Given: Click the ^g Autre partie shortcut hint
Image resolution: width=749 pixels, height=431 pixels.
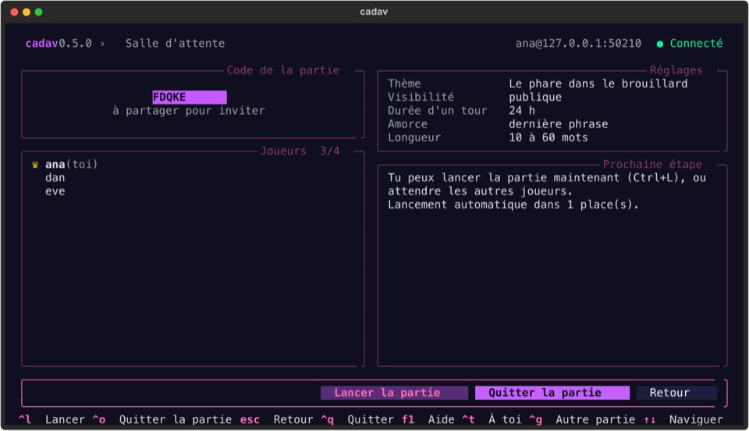Looking at the screenshot, I should (582, 419).
